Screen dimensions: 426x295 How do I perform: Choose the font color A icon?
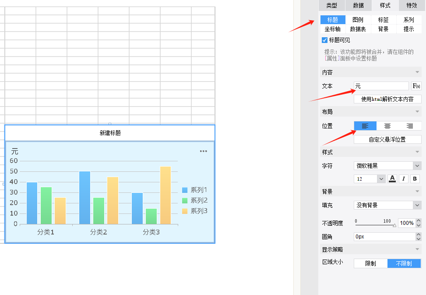click(x=392, y=179)
